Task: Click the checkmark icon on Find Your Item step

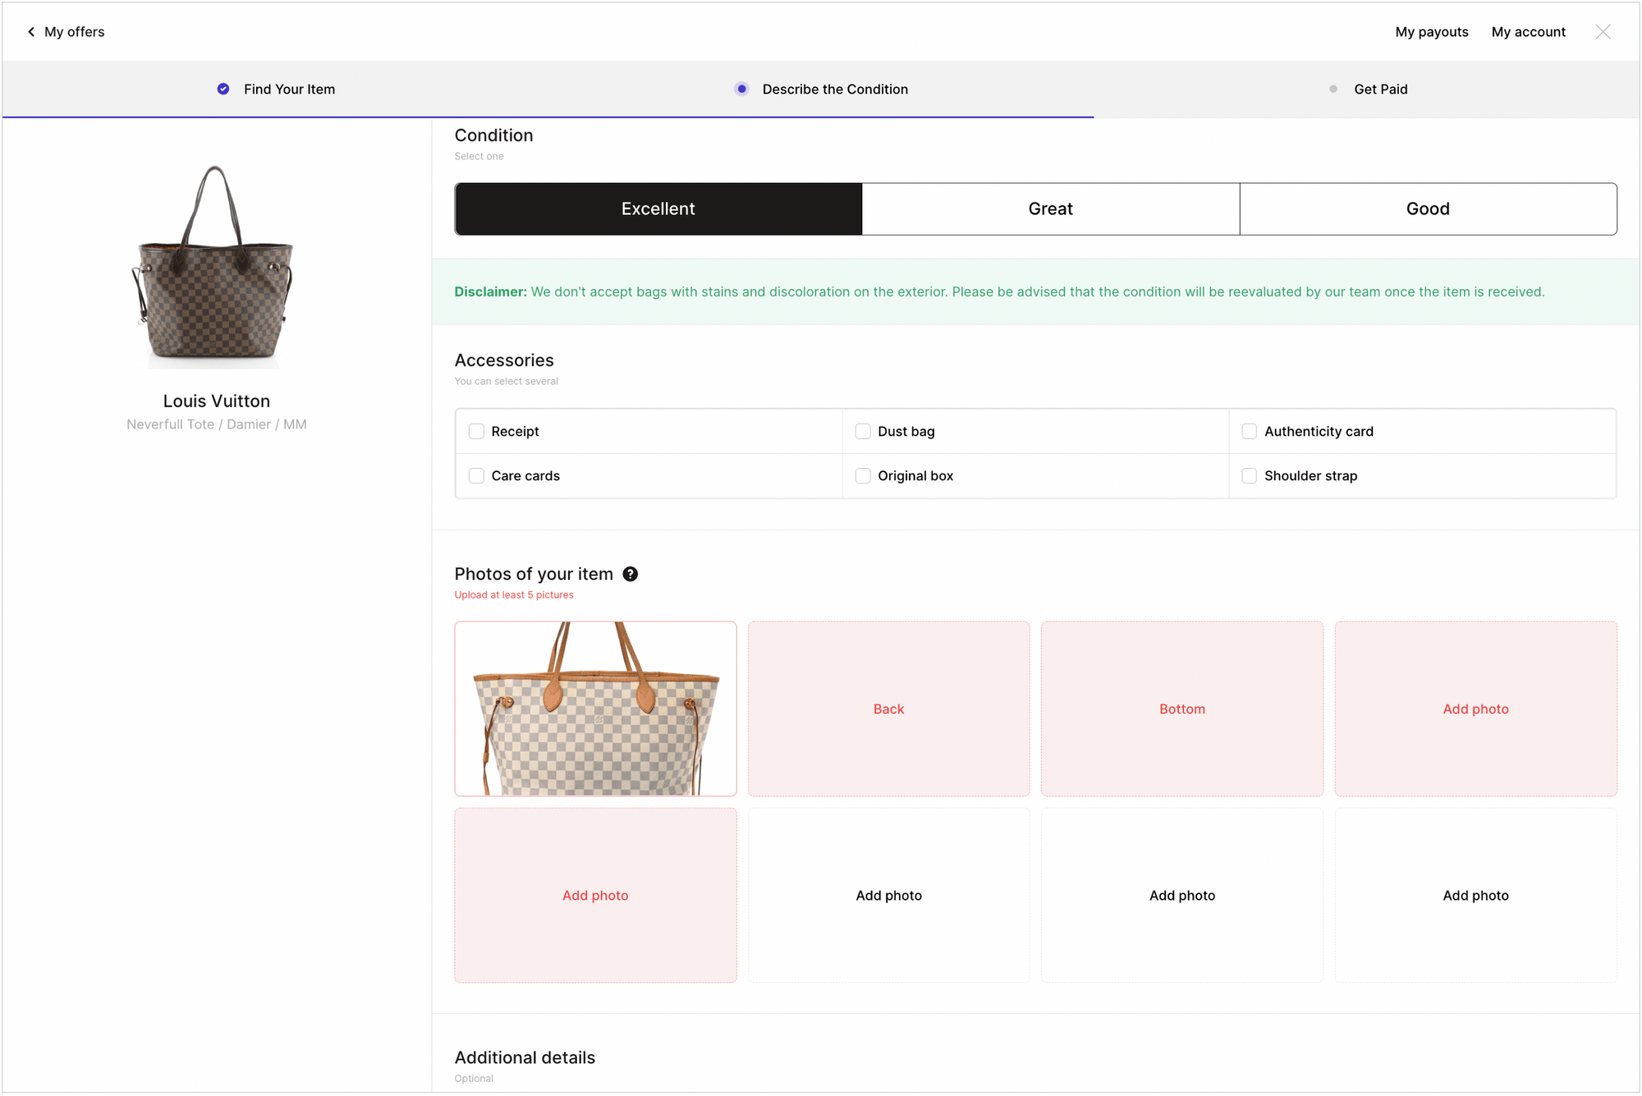Action: pyautogui.click(x=222, y=89)
